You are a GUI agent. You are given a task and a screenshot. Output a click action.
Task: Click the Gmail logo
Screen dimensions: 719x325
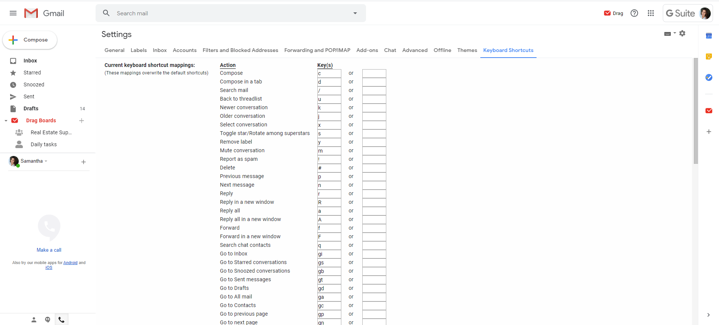click(x=44, y=13)
